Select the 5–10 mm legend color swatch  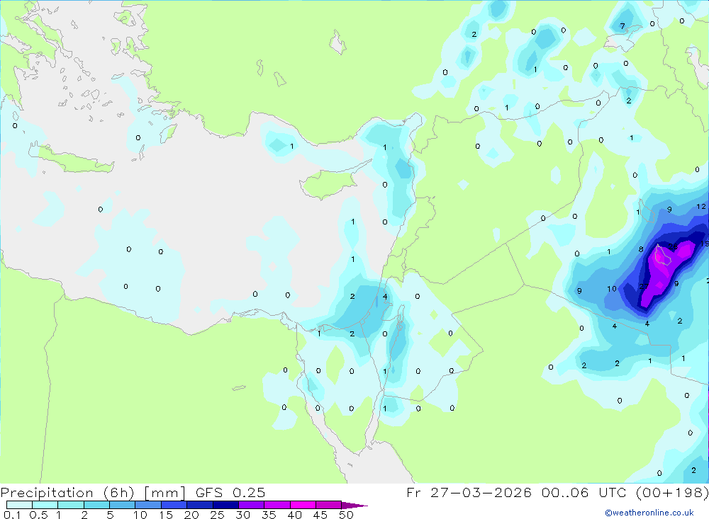pyautogui.click(x=123, y=505)
